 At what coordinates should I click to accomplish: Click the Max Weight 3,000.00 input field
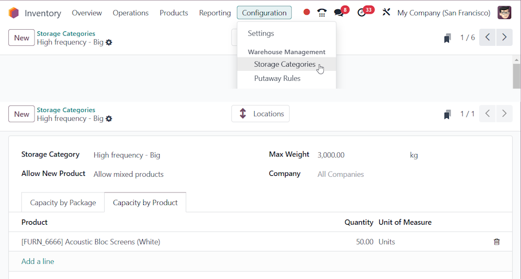click(x=361, y=155)
